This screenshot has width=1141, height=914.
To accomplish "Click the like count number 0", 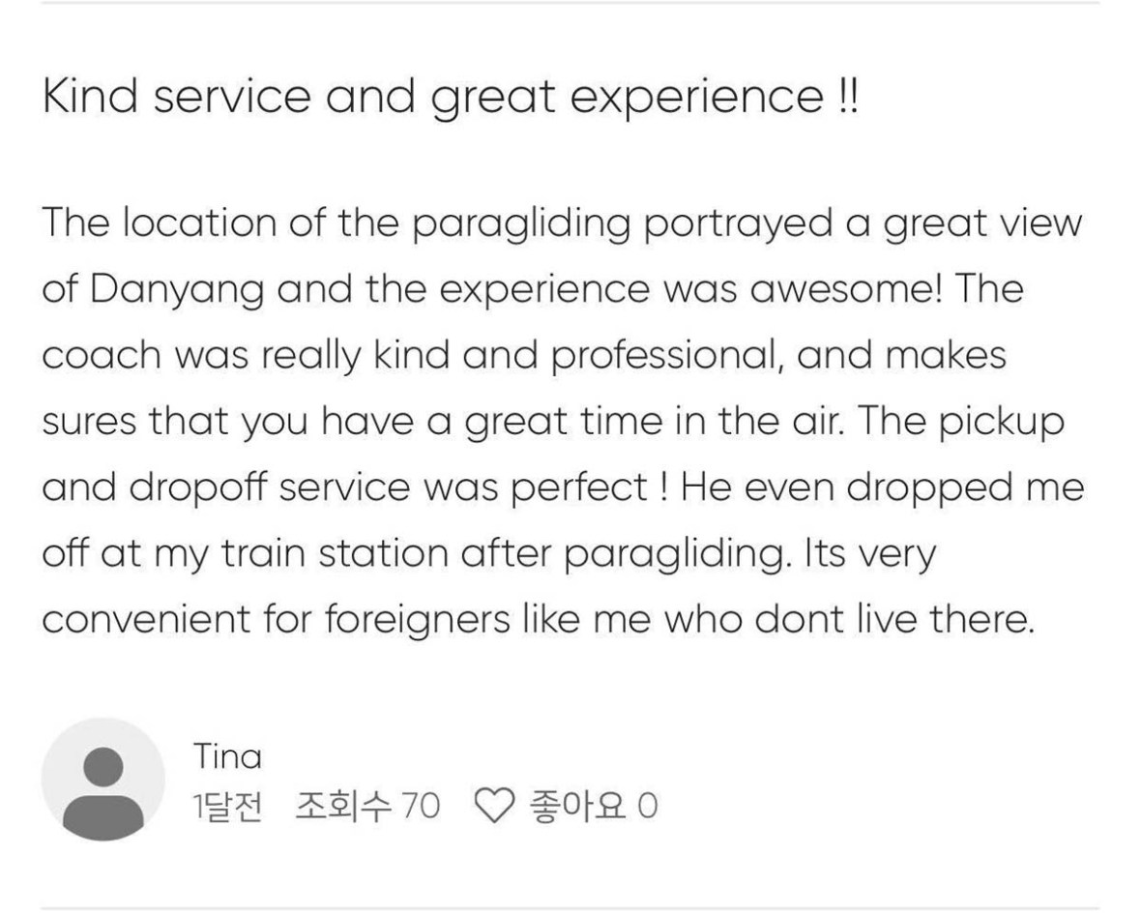I will [648, 805].
